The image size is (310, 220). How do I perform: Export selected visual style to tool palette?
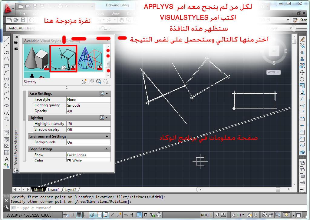[x=98, y=82]
